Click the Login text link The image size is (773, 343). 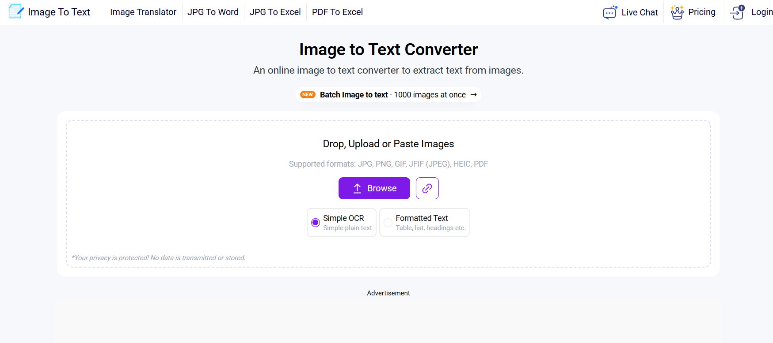coord(762,12)
